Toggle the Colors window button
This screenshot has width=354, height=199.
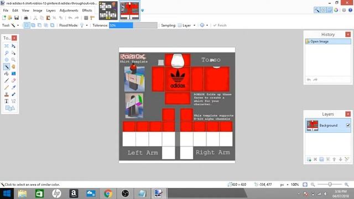(336, 10)
